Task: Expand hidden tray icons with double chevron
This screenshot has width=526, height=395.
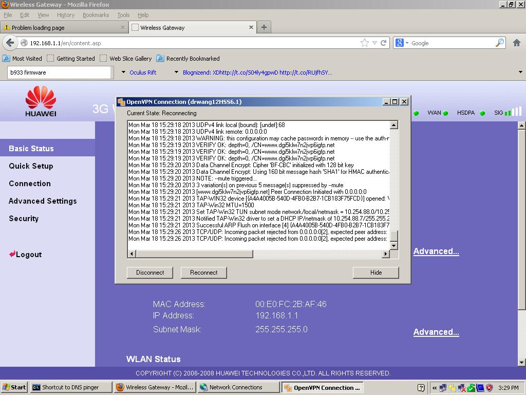Action: pos(435,388)
